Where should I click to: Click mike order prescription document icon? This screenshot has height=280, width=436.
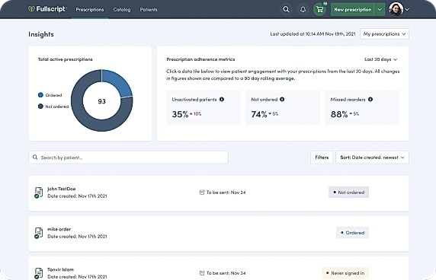point(39,233)
